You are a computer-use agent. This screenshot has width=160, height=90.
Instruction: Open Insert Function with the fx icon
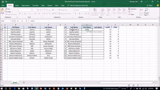26,21
